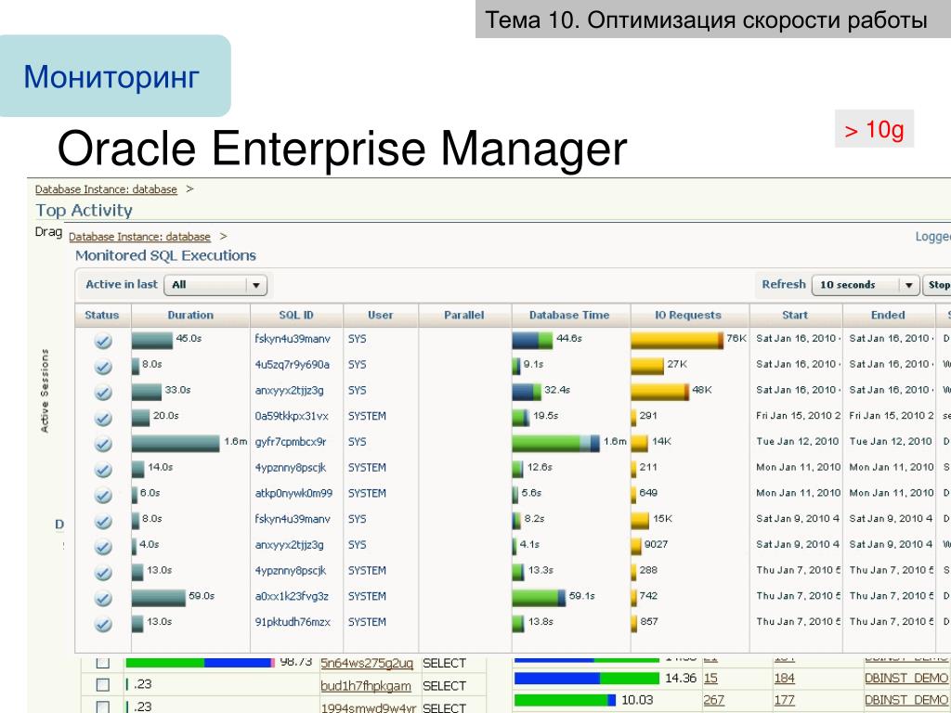Image resolution: width=951 pixels, height=713 pixels.
Task: Sort by the Parallel column header
Action: click(464, 316)
